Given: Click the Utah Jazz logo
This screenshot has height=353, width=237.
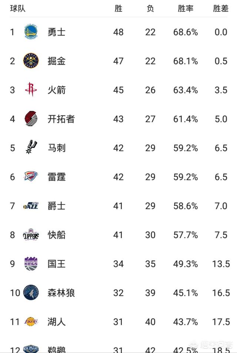Looking at the screenshot, I should pos(31,206).
